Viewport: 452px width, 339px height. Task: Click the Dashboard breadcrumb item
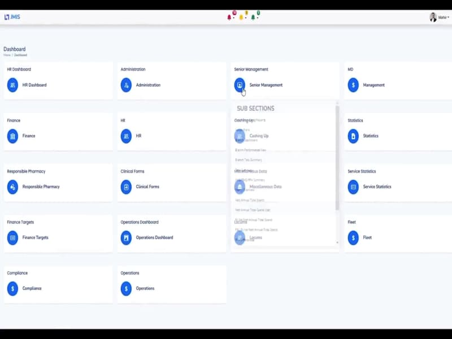pos(21,55)
